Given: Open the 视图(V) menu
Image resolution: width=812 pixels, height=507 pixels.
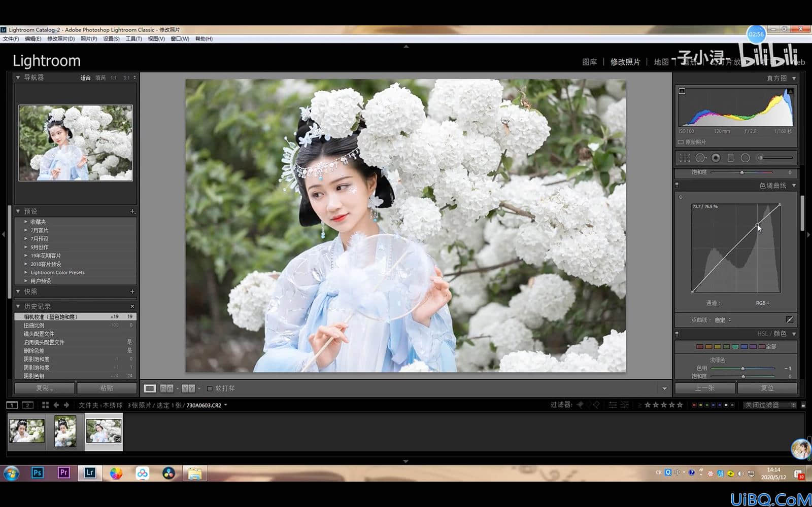Looking at the screenshot, I should 156,39.
